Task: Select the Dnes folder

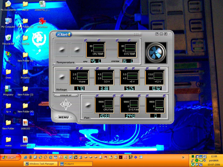Action: (8, 74)
